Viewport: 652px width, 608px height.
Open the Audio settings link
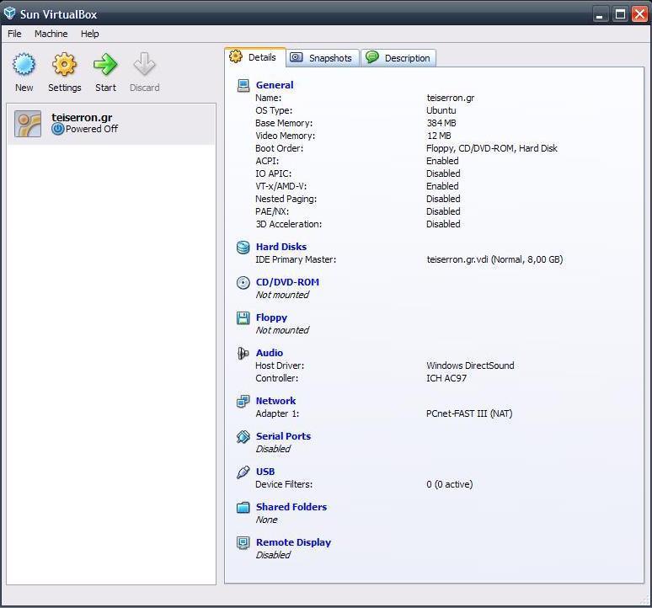[270, 352]
